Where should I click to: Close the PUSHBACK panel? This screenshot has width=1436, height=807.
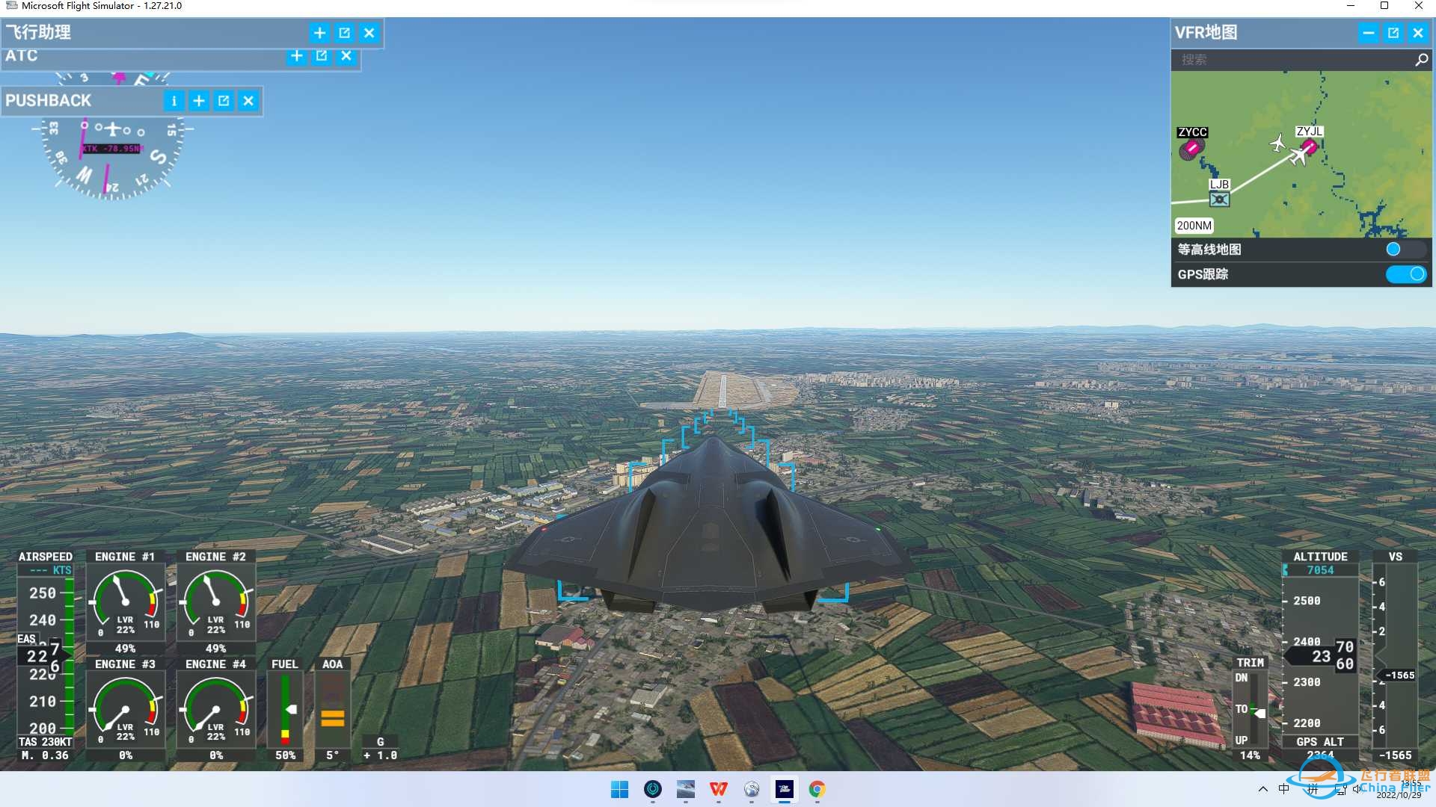pyautogui.click(x=248, y=101)
